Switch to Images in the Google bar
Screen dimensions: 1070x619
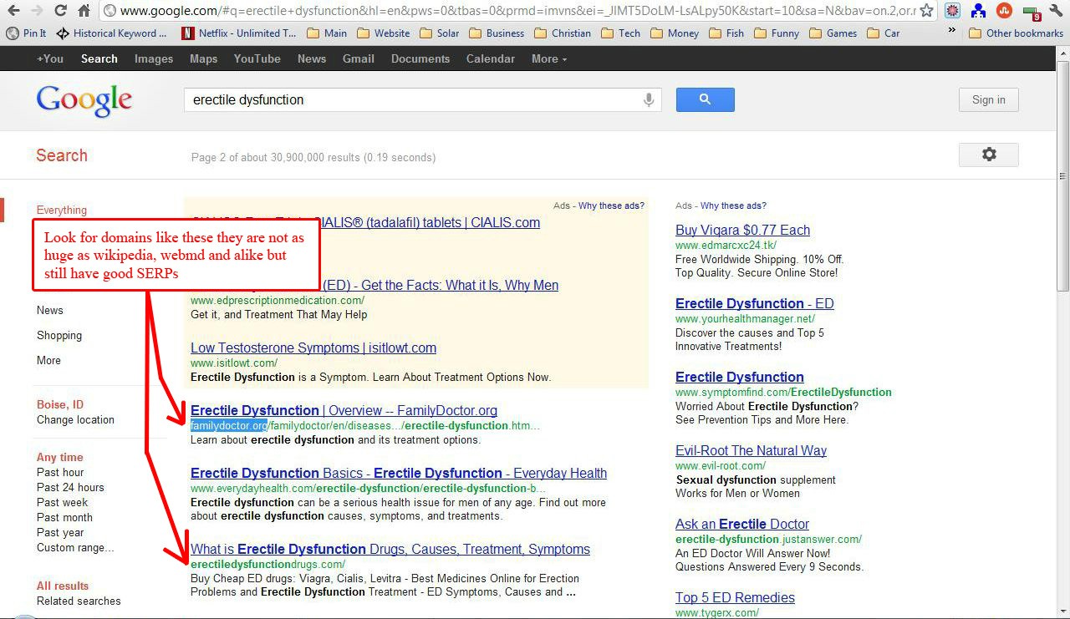(154, 58)
